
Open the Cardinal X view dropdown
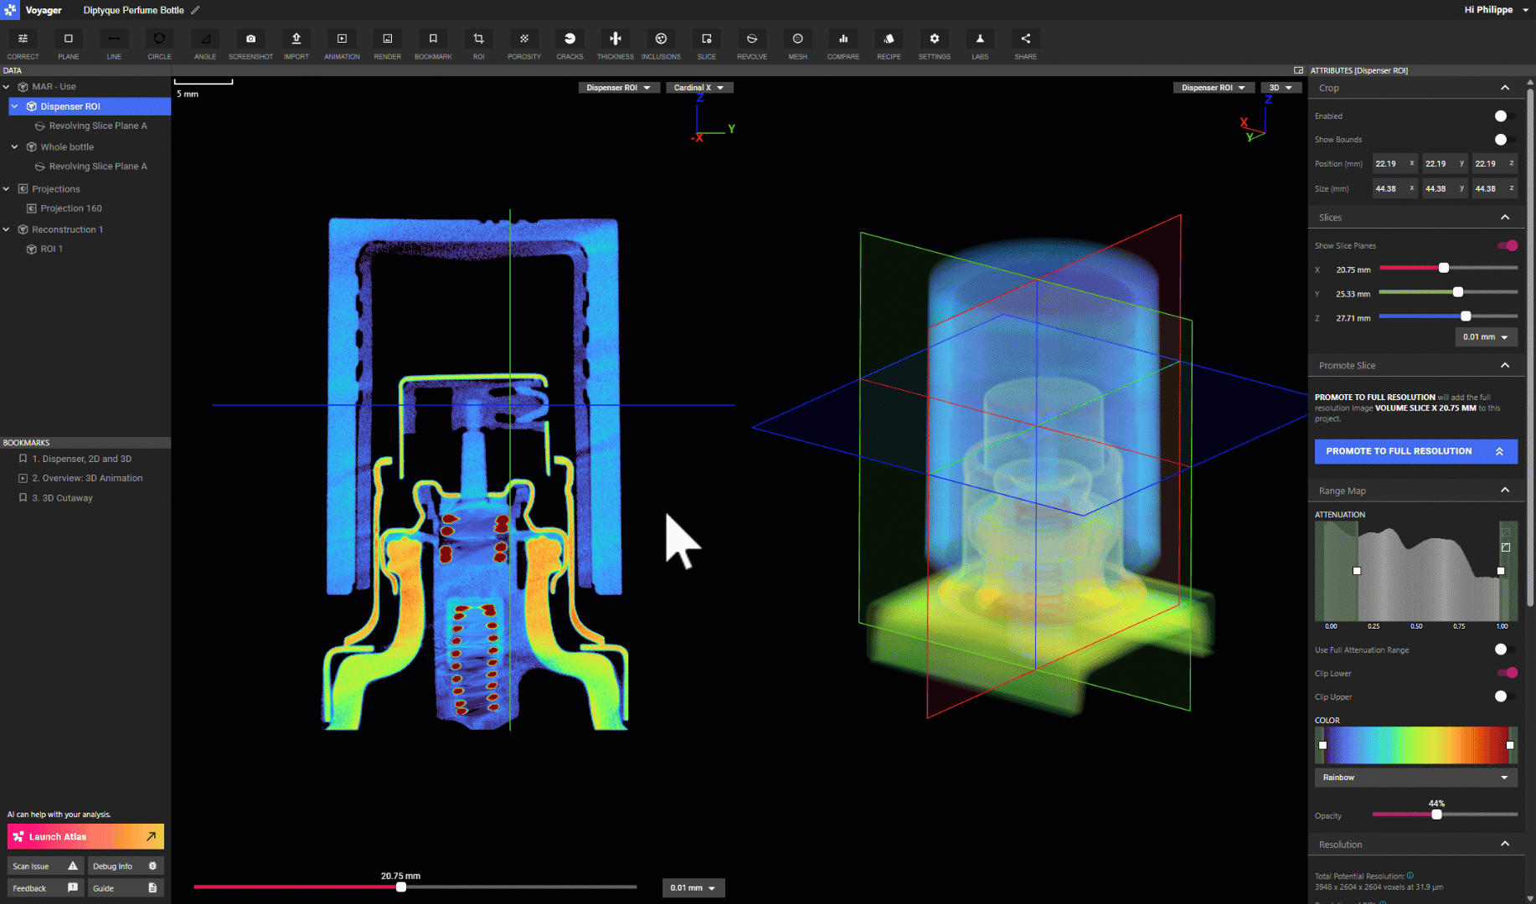click(x=698, y=88)
